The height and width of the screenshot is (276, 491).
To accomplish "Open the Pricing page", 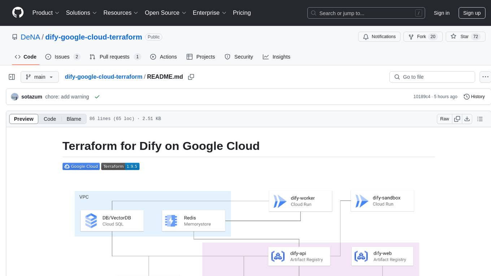I will (x=242, y=13).
